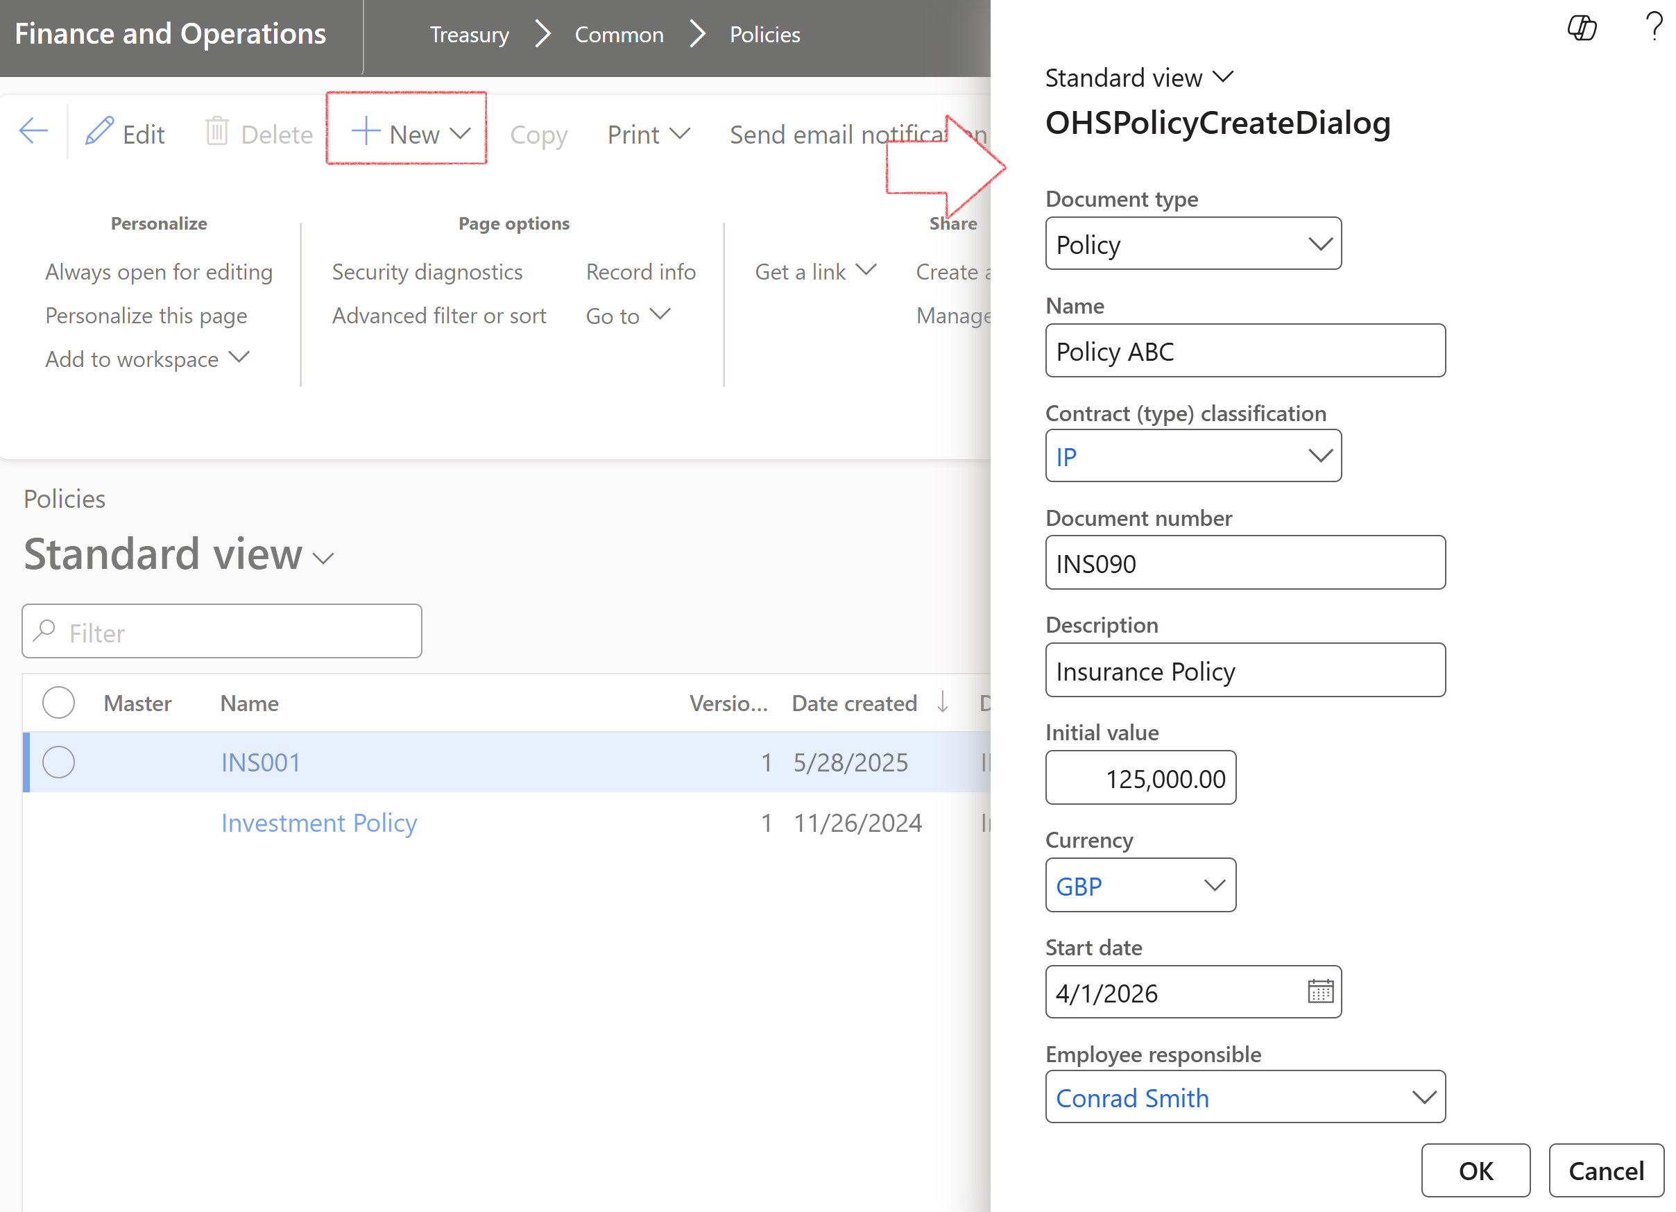This screenshot has width=1676, height=1212.
Task: Click the back arrow icon
Action: click(x=33, y=133)
